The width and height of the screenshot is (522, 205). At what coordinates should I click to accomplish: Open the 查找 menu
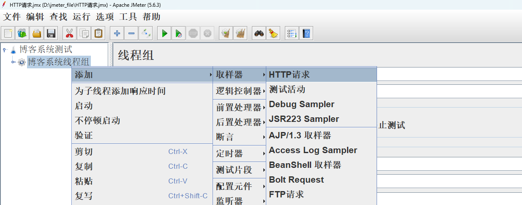(58, 17)
